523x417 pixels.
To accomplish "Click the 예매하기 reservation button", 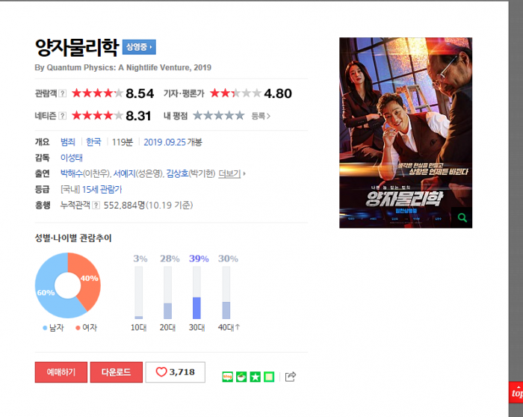I will 61,372.
